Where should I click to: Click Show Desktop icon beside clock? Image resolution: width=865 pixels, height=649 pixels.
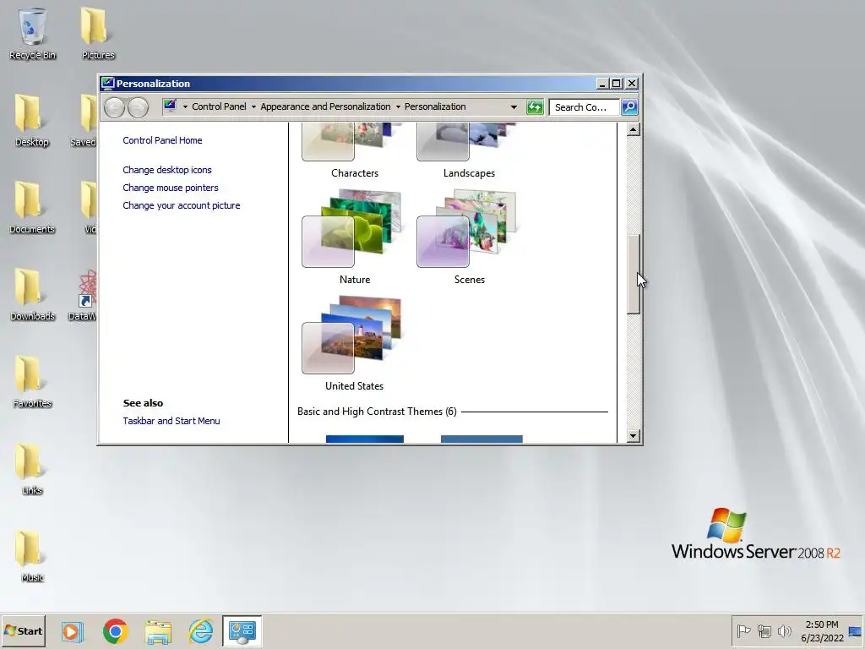856,630
